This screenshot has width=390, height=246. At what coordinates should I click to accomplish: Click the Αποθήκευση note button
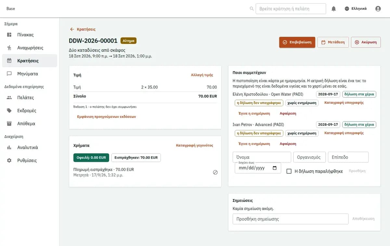[363, 219]
